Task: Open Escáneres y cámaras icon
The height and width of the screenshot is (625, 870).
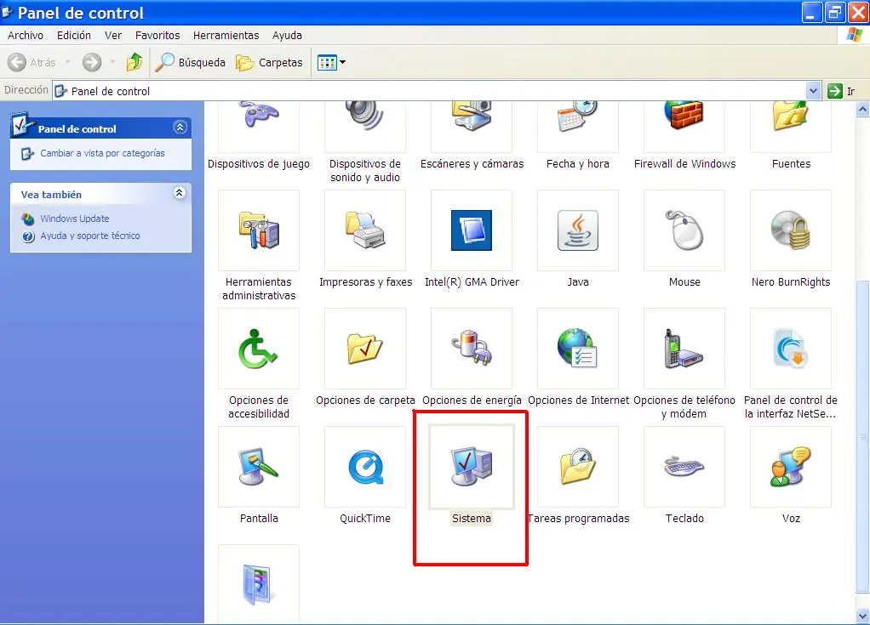Action: (x=472, y=126)
